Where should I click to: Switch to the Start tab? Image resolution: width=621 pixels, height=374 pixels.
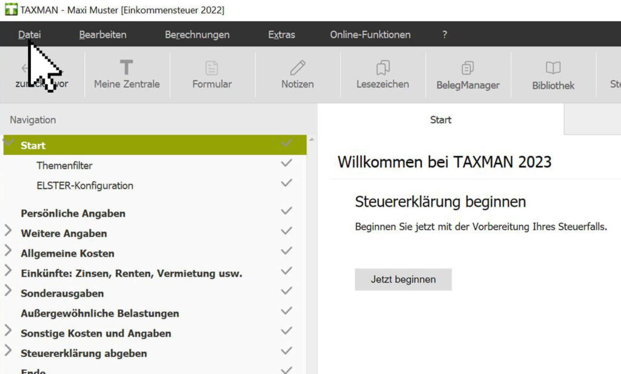point(440,119)
